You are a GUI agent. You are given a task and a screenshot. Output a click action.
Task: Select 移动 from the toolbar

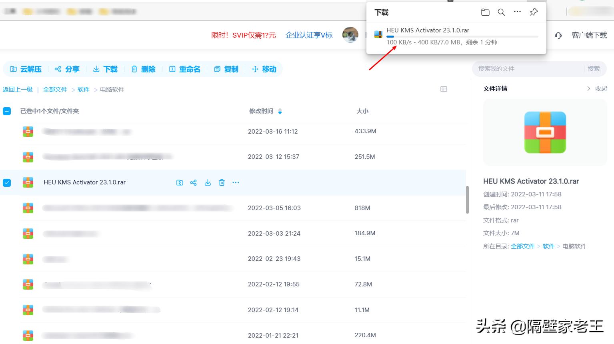264,69
